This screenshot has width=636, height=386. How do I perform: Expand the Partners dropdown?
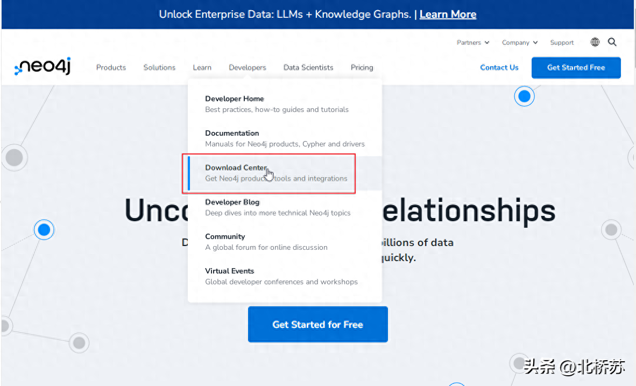coord(469,43)
